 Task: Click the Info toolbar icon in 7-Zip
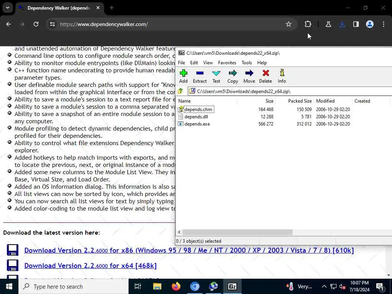point(282,73)
